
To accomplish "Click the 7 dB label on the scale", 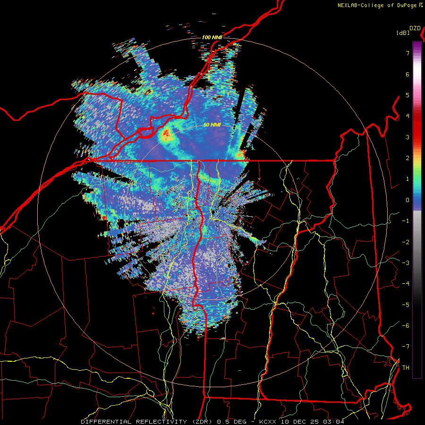I will pos(408,53).
